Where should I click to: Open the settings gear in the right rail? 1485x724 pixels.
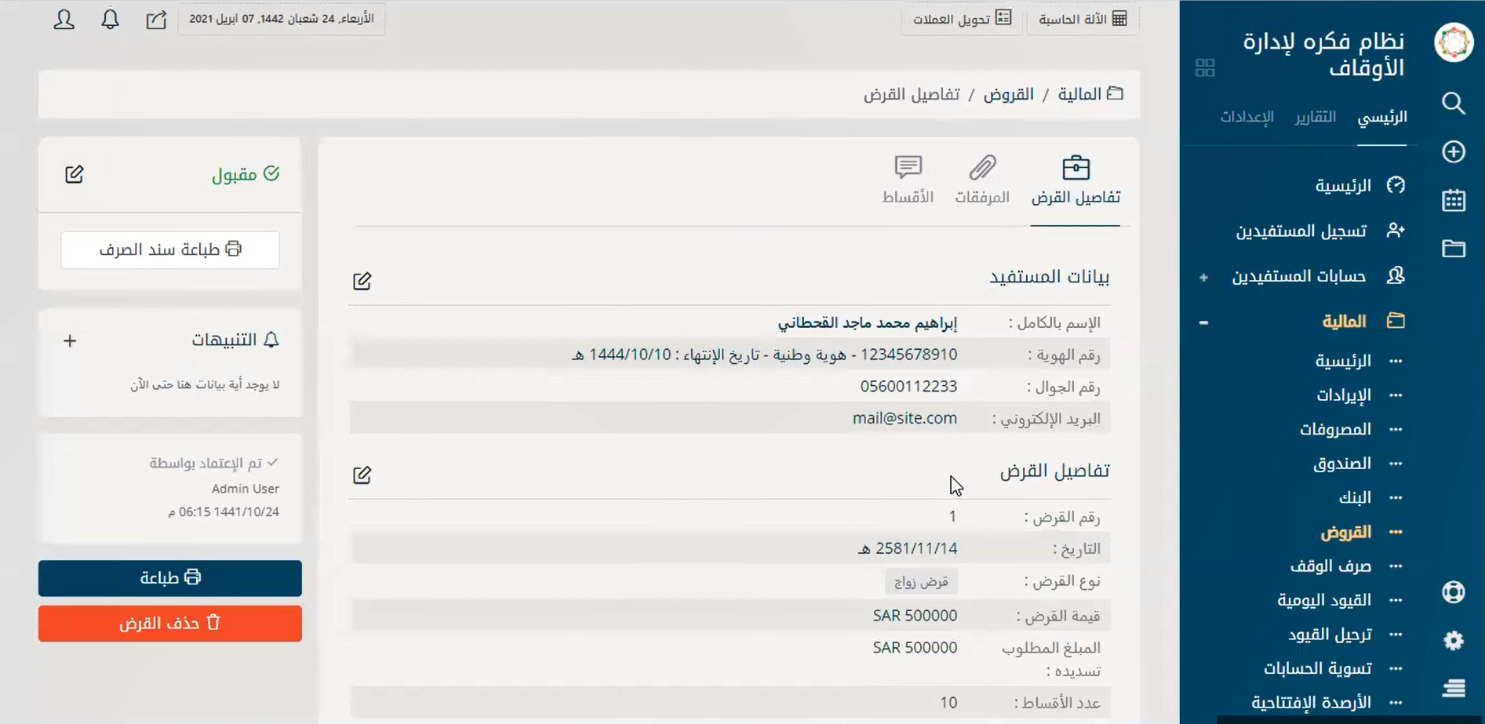(1453, 640)
